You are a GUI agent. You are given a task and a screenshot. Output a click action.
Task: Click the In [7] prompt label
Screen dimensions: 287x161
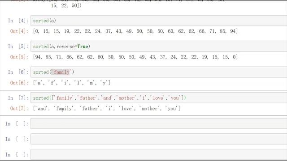coord(18,98)
